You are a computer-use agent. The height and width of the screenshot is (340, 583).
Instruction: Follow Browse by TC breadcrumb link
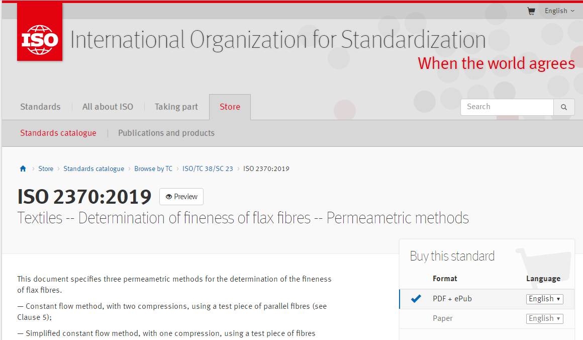(153, 168)
